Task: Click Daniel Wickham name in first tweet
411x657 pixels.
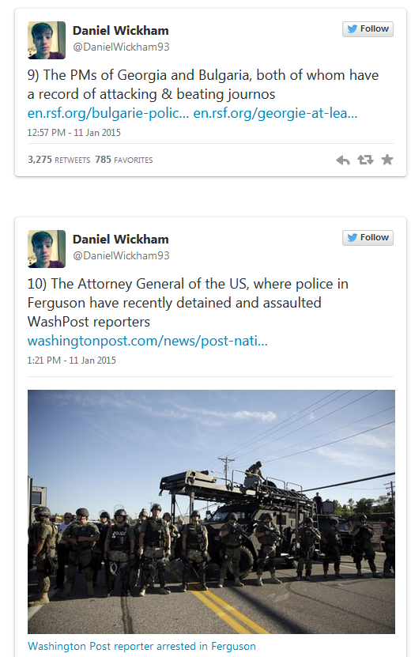Action: click(x=121, y=31)
